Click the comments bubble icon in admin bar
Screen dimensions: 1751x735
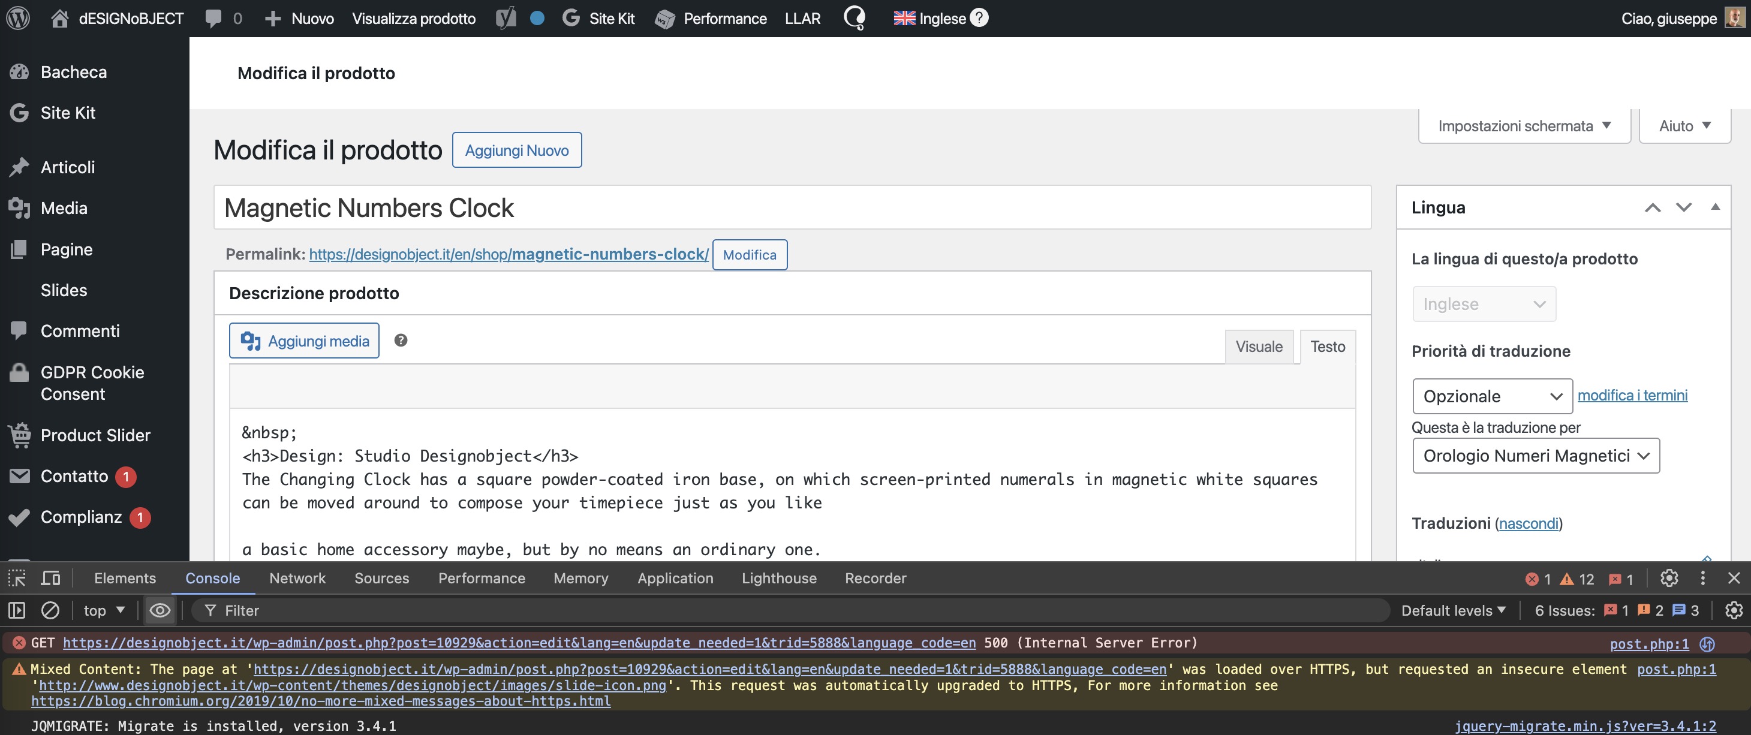[x=213, y=19]
